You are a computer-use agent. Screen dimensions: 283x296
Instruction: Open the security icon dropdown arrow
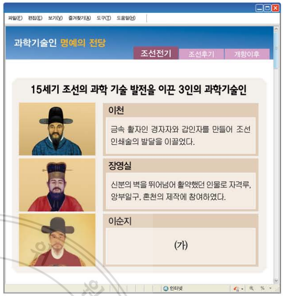coord(242,289)
